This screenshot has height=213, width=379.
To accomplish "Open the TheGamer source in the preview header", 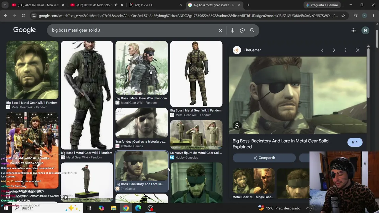I will coord(247,50).
